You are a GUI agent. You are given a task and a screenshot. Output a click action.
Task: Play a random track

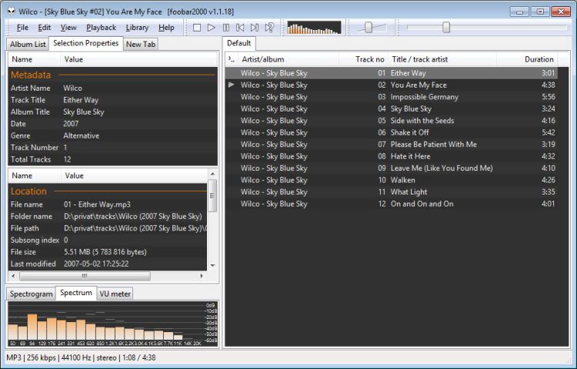[x=269, y=28]
